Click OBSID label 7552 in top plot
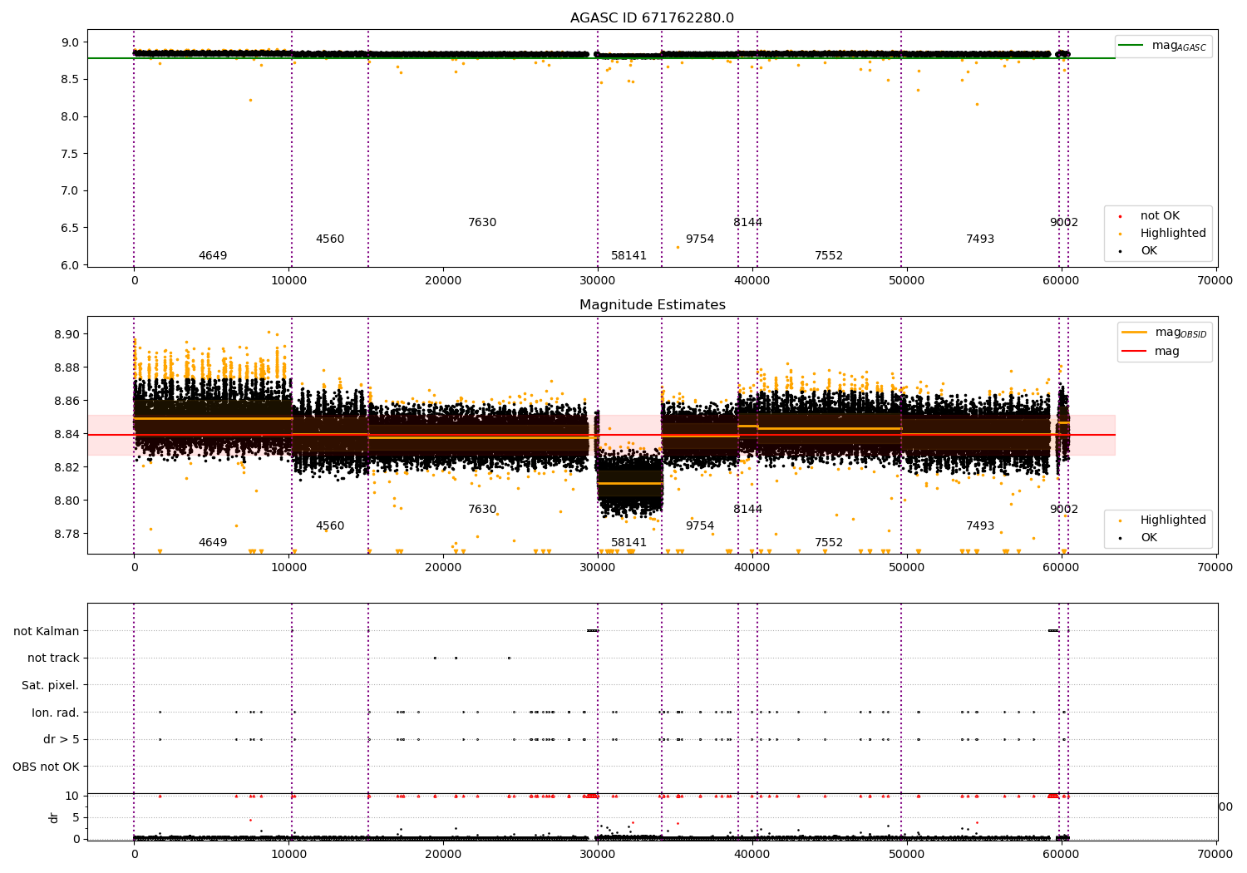The width and height of the screenshot is (1247, 873). [x=829, y=256]
